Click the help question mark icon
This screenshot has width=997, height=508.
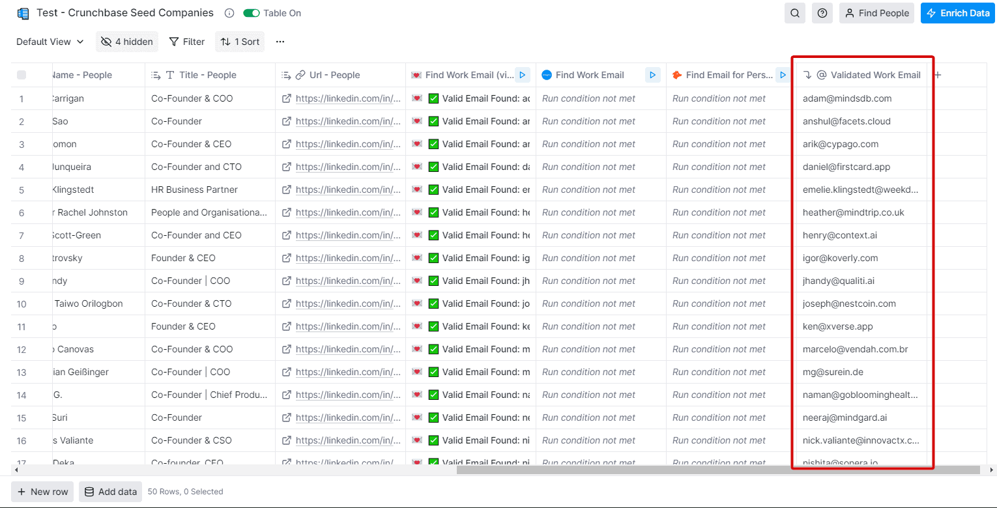[822, 13]
